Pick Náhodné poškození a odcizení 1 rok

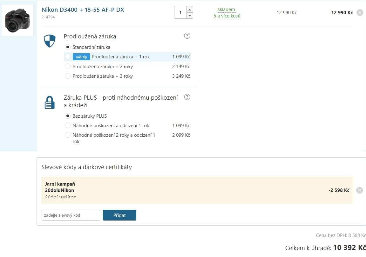coord(67,125)
